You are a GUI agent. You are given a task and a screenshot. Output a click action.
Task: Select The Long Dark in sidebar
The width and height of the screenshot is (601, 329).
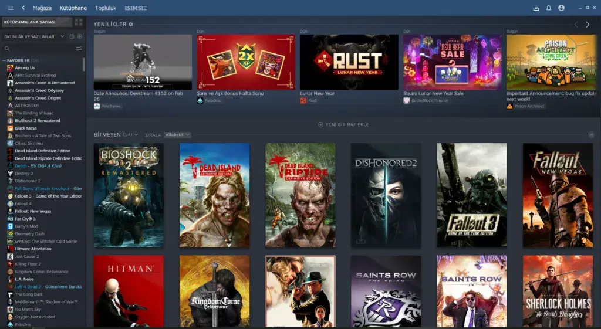tap(29, 294)
